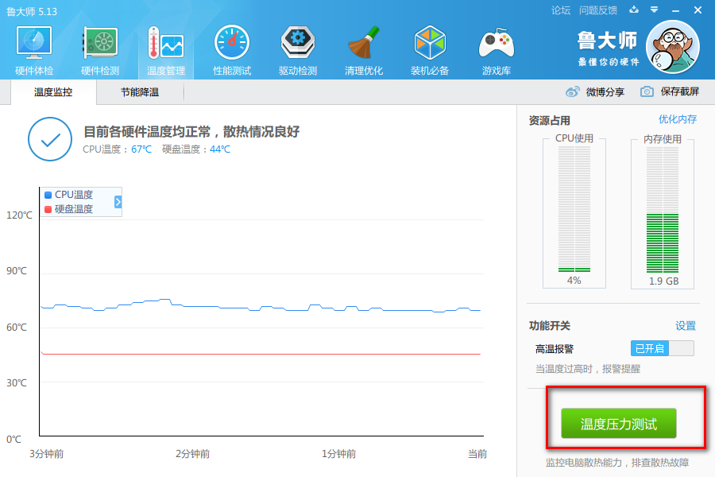Click 优化内存 optimize memory link
This screenshot has width=715, height=477.
pos(678,119)
